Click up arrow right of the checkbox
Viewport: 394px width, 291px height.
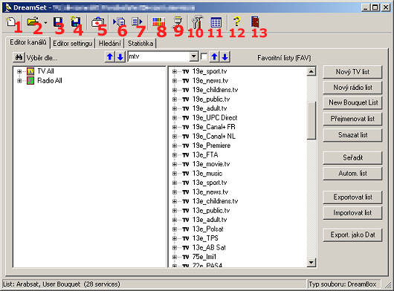pos(214,57)
